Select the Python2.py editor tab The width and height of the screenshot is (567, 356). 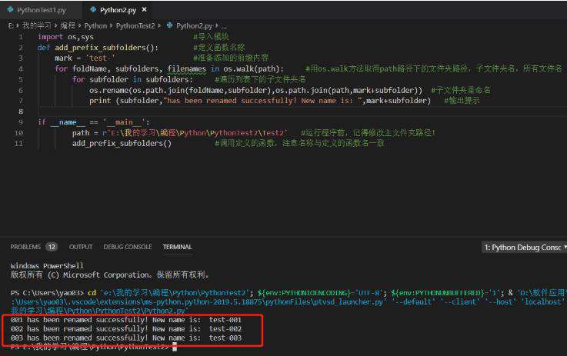[118, 10]
